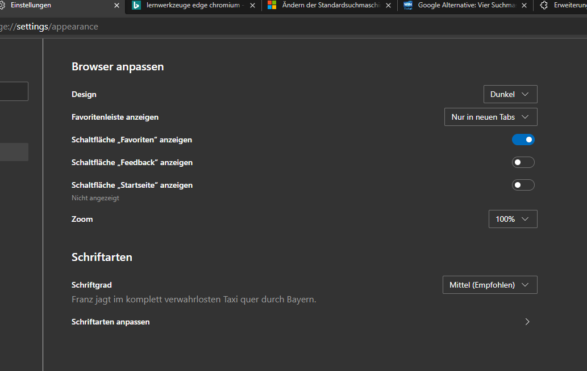
Task: Close the Einstellungen tab
Action: [x=117, y=6]
